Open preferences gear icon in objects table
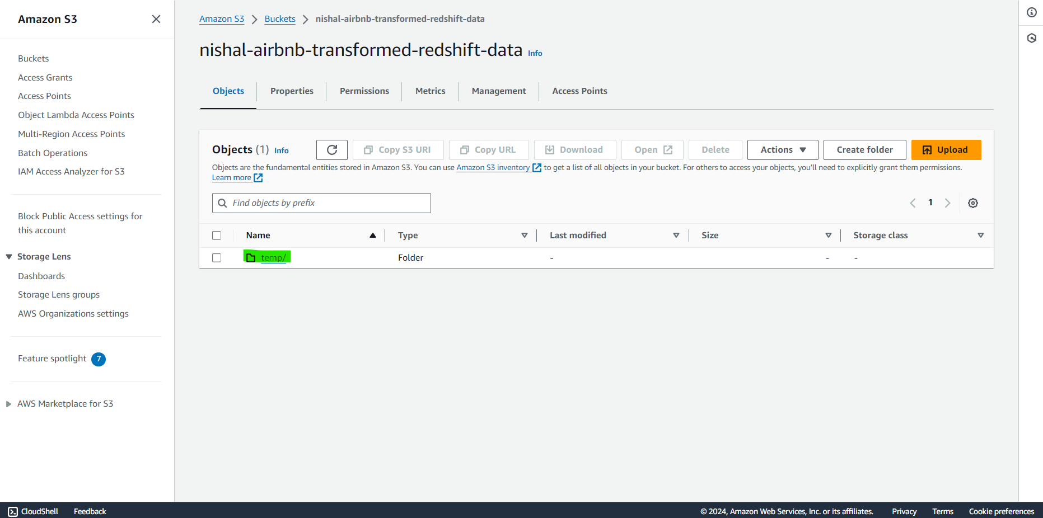This screenshot has height=518, width=1043. point(973,203)
